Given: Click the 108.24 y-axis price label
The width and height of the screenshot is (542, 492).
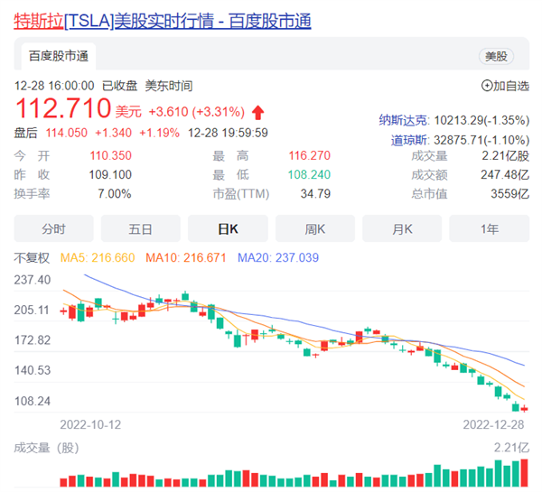Looking at the screenshot, I should coord(33,401).
